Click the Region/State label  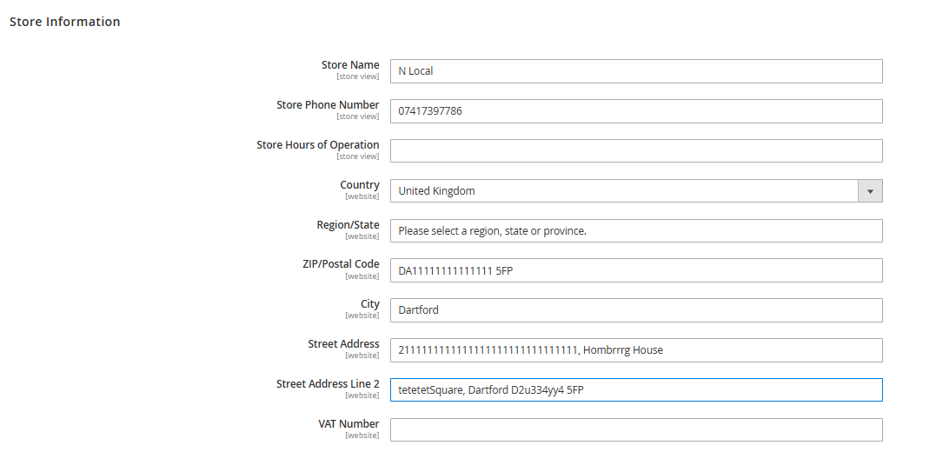pyautogui.click(x=348, y=225)
